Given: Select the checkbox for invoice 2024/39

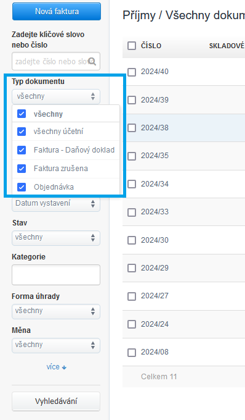Looking at the screenshot, I should click(132, 100).
